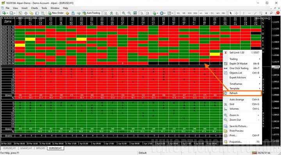The image size is (281, 155).
Task: Click the Tile Windows toolbar icon
Action: 135,13
